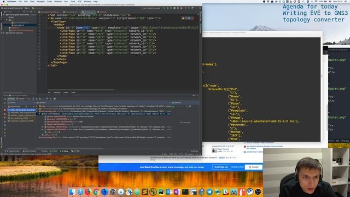Open Finder from the Dock
The height and width of the screenshot is (197, 350).
click(72, 192)
